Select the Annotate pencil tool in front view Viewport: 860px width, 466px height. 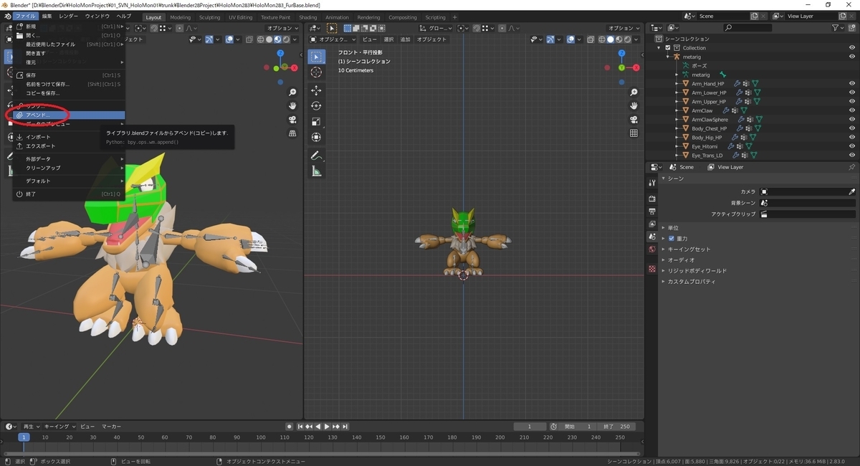[x=316, y=156]
